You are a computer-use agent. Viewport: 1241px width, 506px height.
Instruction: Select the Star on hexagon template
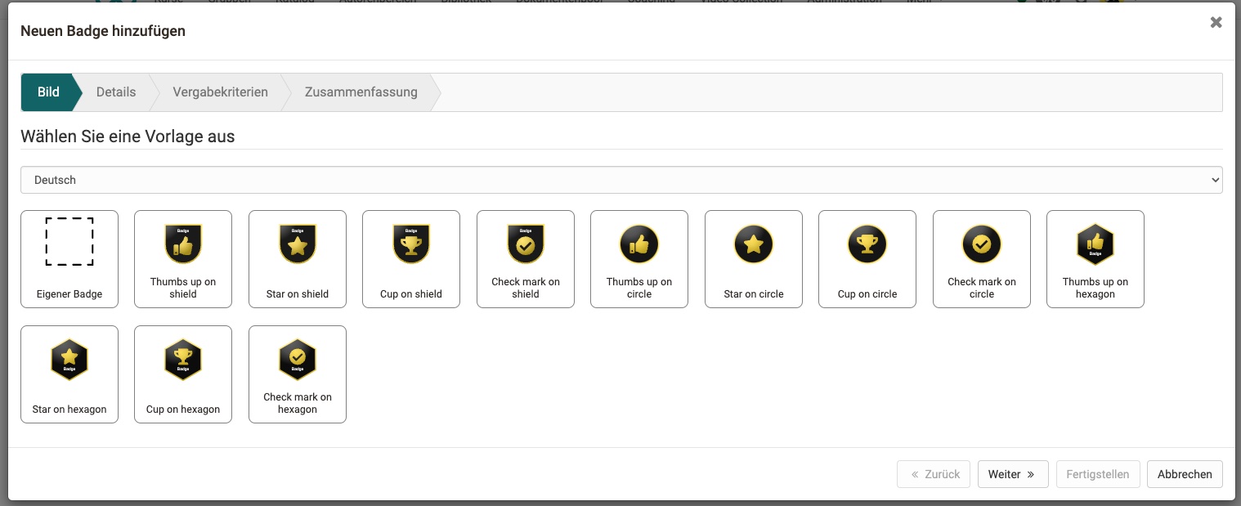coord(69,374)
